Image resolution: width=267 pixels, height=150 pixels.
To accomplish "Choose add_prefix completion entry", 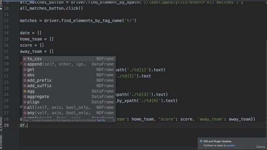I will (69, 80).
